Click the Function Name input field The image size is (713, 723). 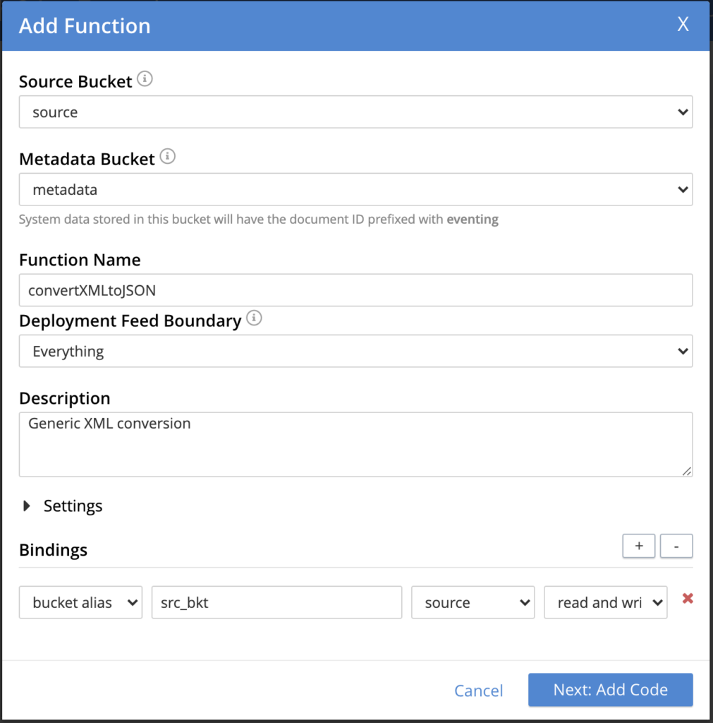coord(355,290)
